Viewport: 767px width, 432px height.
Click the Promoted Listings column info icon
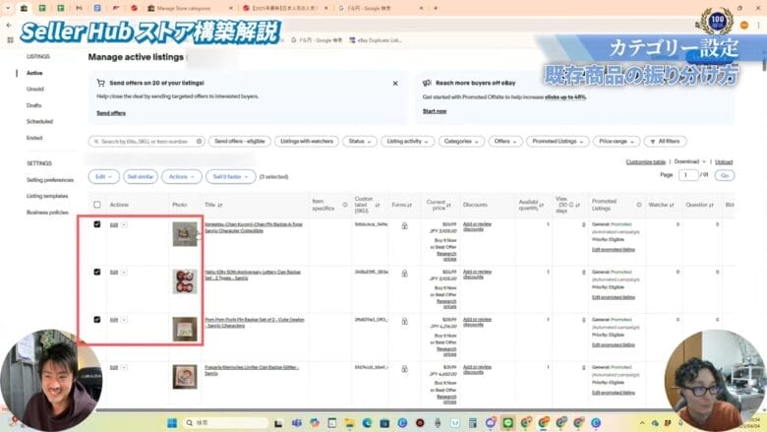[x=639, y=205]
